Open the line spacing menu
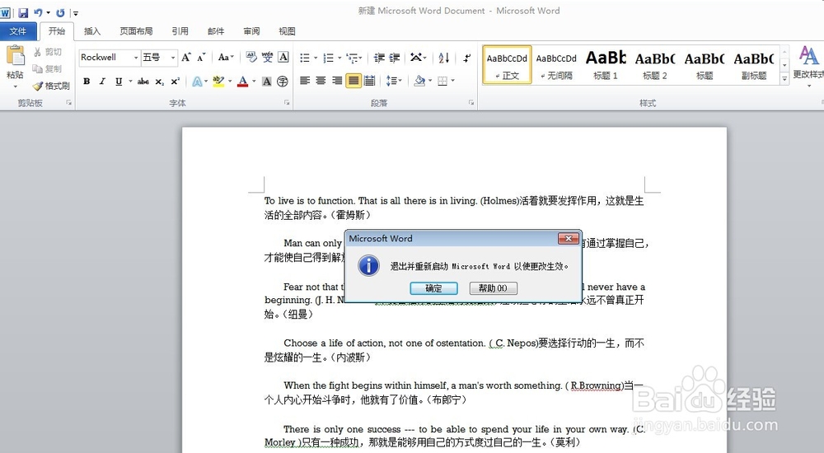This screenshot has height=453, width=824. click(393, 81)
